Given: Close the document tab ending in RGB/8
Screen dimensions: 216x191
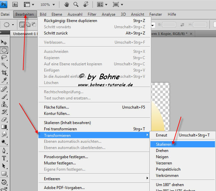Looking at the screenshot, I should pos(191,34).
